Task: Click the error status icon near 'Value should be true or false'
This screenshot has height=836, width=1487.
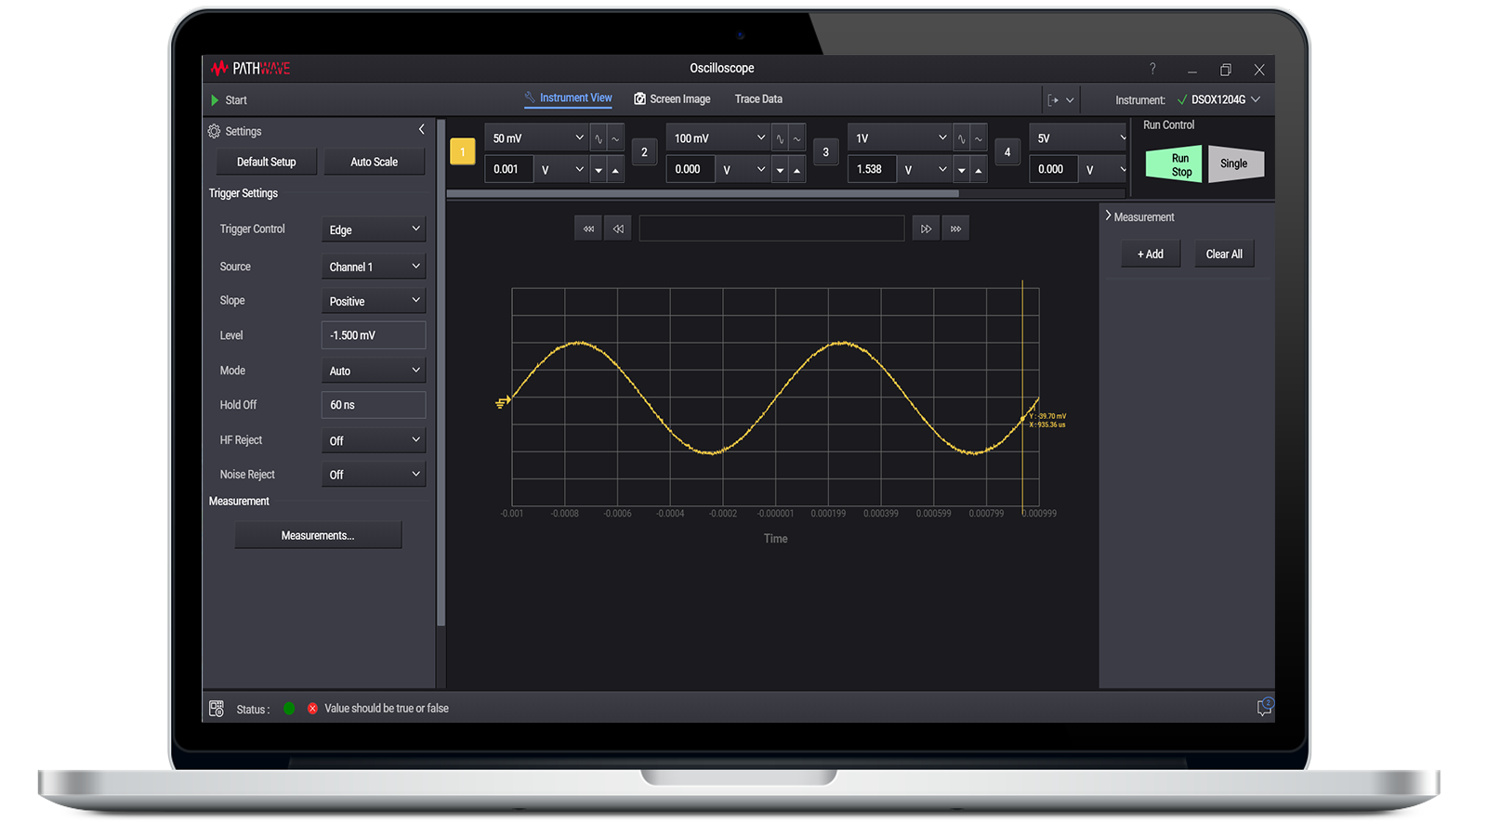Action: coord(313,708)
